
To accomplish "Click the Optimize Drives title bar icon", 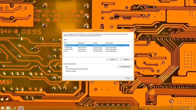I will (63, 31).
